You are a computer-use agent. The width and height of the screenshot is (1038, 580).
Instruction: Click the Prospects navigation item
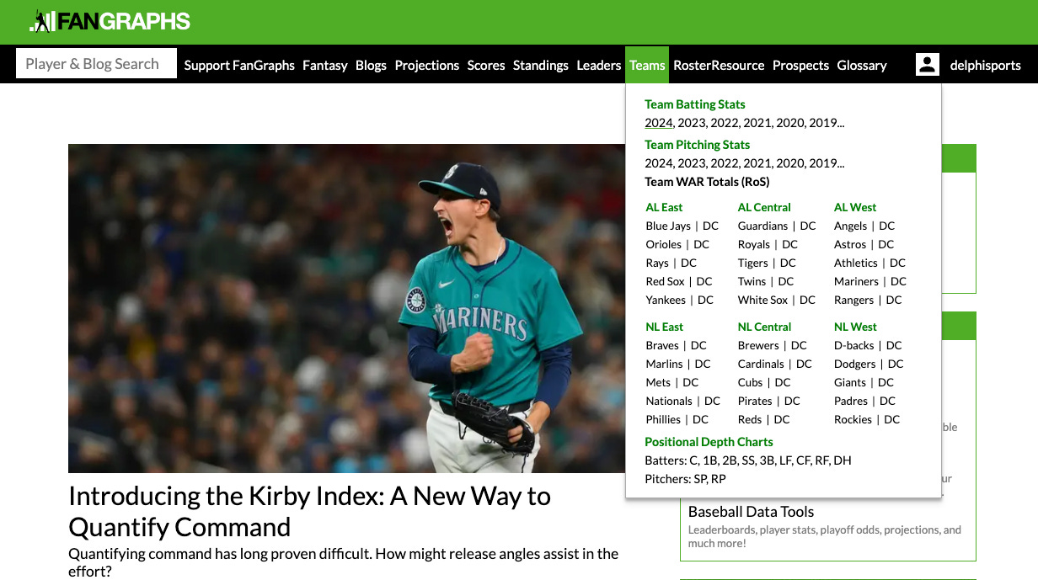click(x=800, y=65)
